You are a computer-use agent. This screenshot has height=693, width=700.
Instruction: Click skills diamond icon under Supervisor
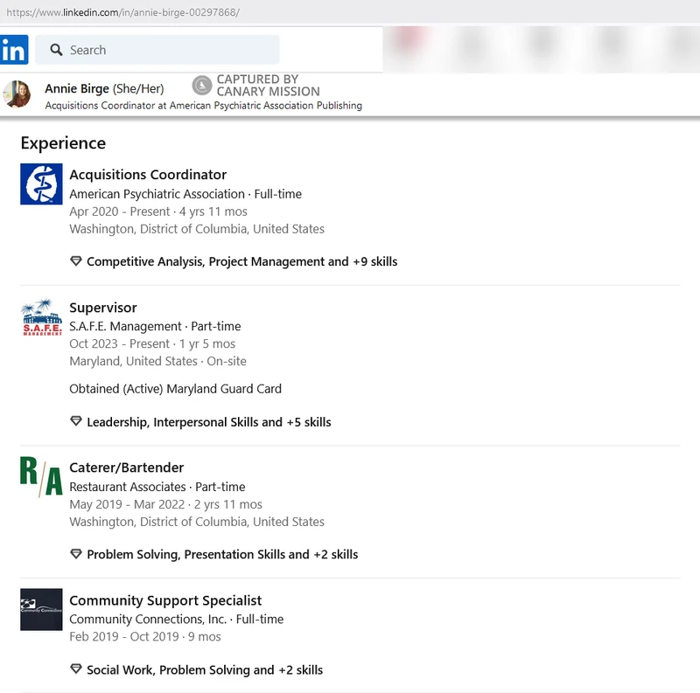pyautogui.click(x=76, y=421)
